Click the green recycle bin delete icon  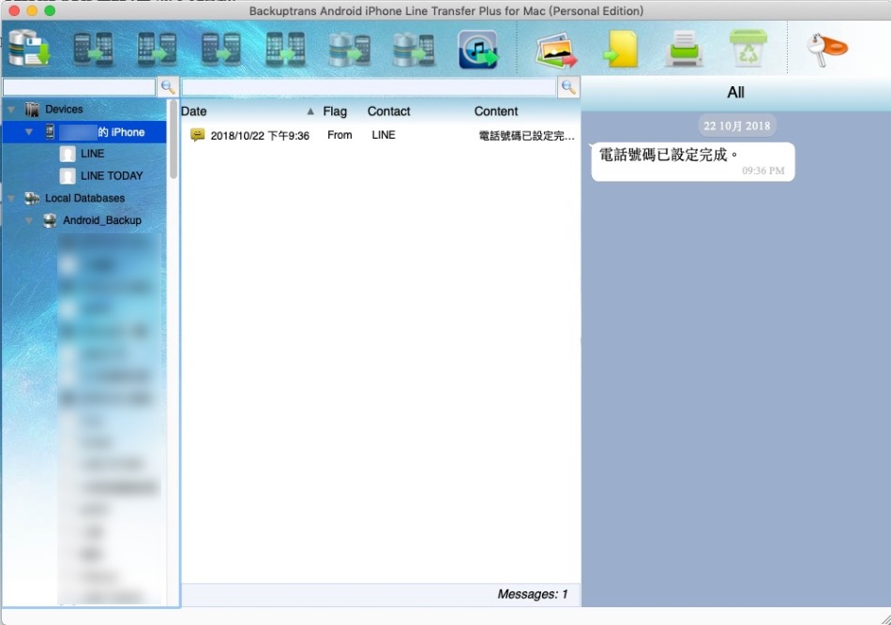tap(748, 48)
